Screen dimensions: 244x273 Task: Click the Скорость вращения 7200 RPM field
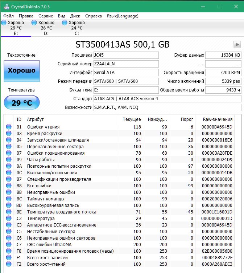(223, 73)
